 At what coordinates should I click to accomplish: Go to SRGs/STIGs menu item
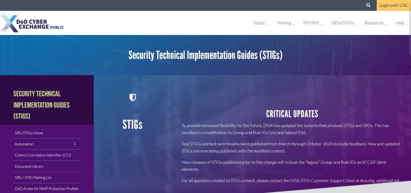point(342,23)
